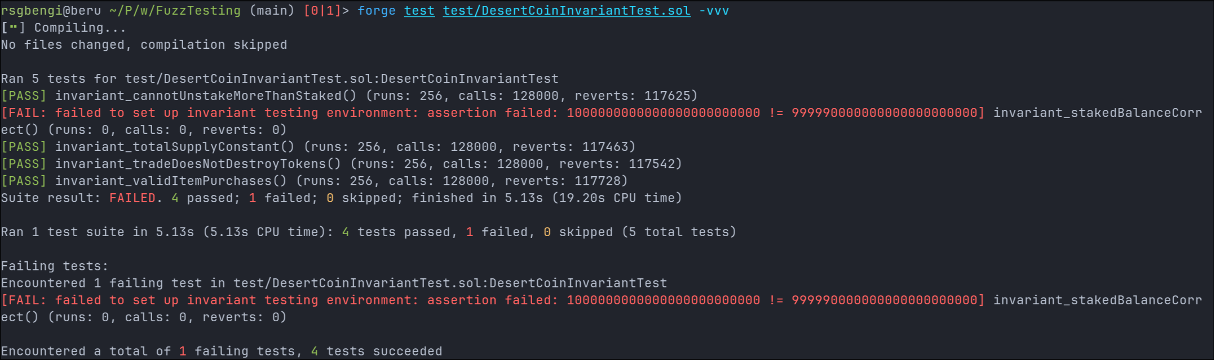The image size is (1214, 360).
Task: Click the "Encountered a total of" summary line
Action: (x=221, y=351)
